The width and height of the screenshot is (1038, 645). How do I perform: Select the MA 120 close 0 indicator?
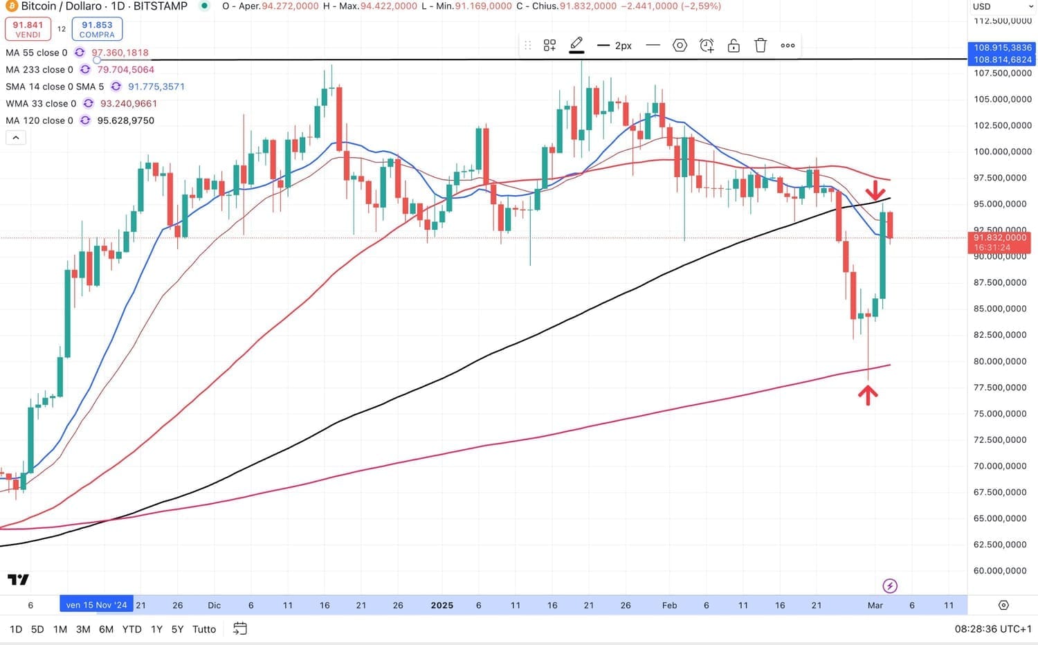(x=39, y=120)
